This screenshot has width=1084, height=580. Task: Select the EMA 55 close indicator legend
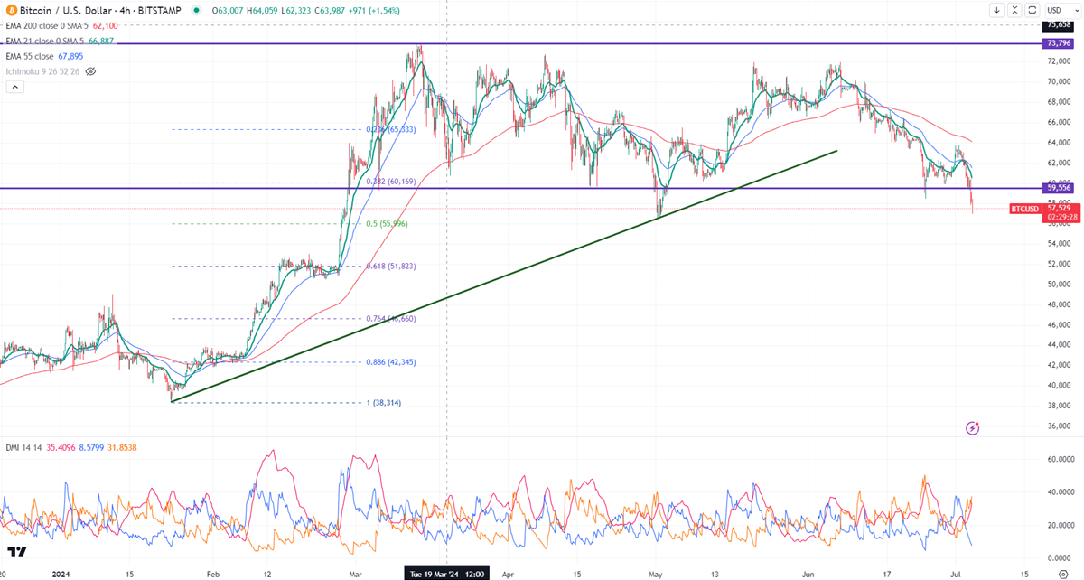[x=30, y=56]
